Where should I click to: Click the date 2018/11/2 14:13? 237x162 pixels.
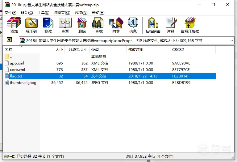coord(143,76)
